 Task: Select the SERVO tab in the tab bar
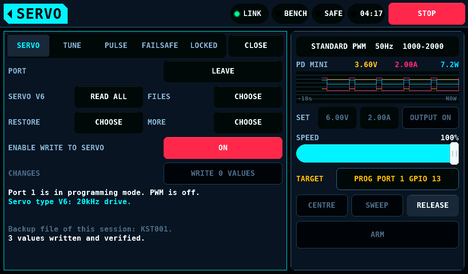(x=28, y=46)
